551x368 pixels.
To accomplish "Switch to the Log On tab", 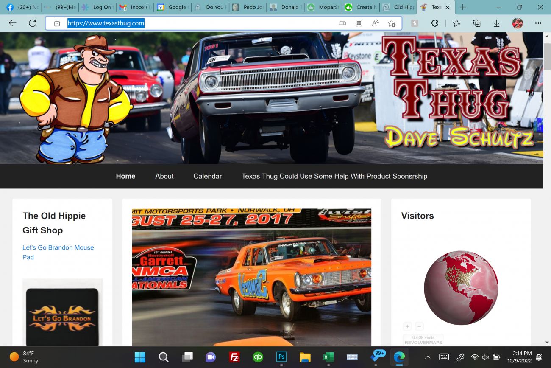I will tap(97, 7).
